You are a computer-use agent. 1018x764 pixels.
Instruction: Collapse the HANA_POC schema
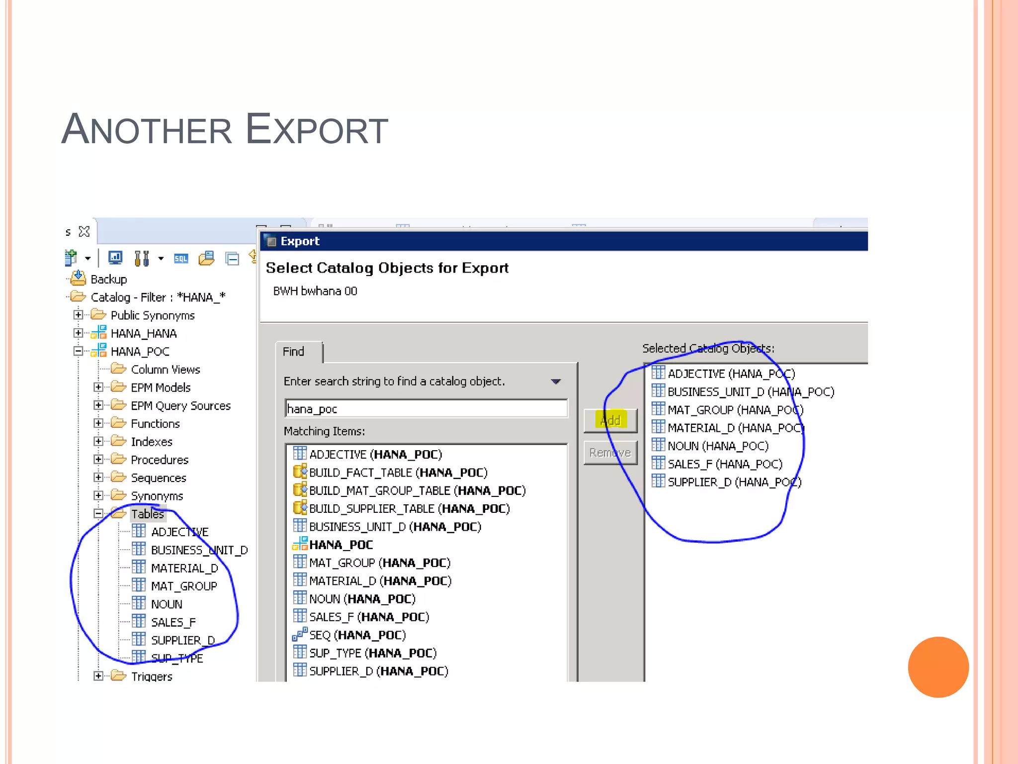[x=78, y=351]
